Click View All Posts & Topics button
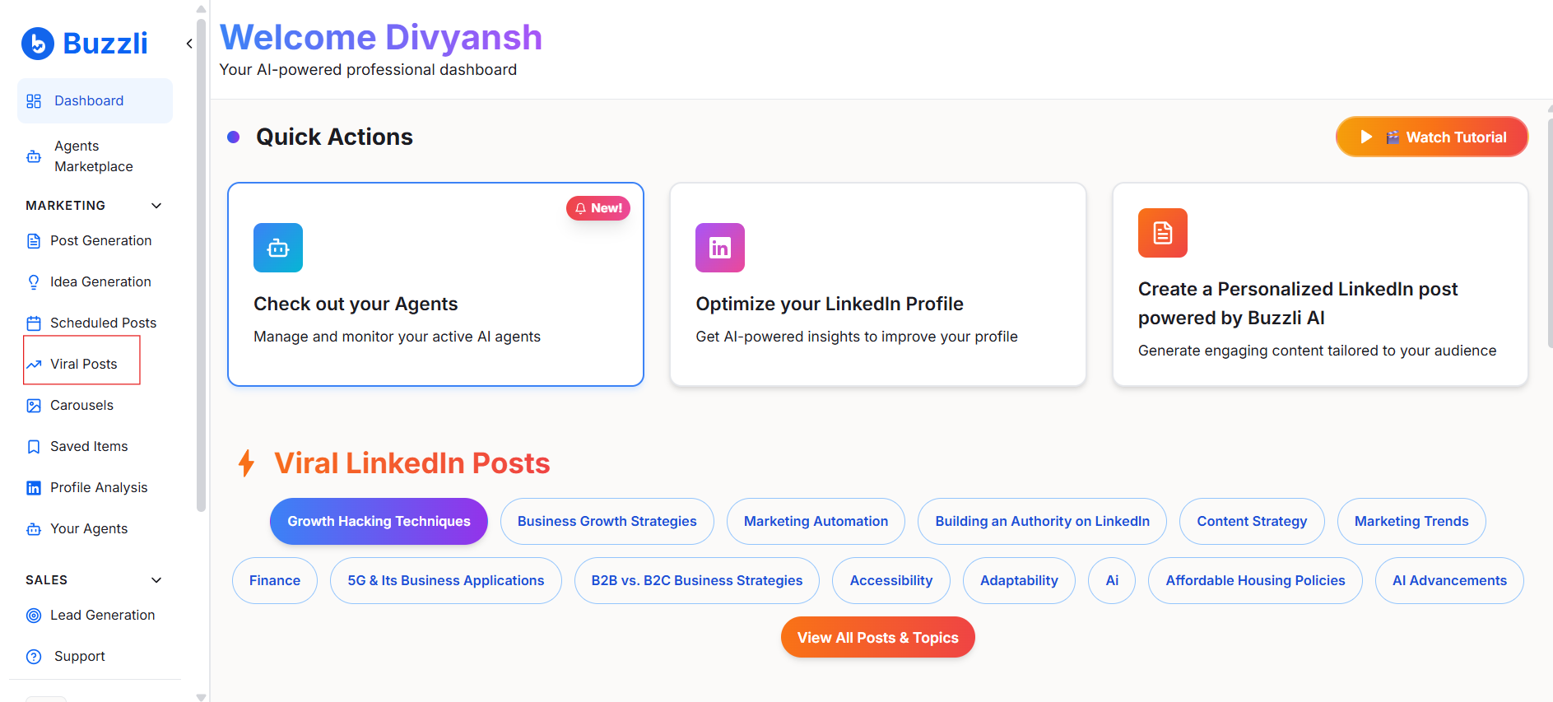This screenshot has width=1553, height=702. click(x=878, y=637)
